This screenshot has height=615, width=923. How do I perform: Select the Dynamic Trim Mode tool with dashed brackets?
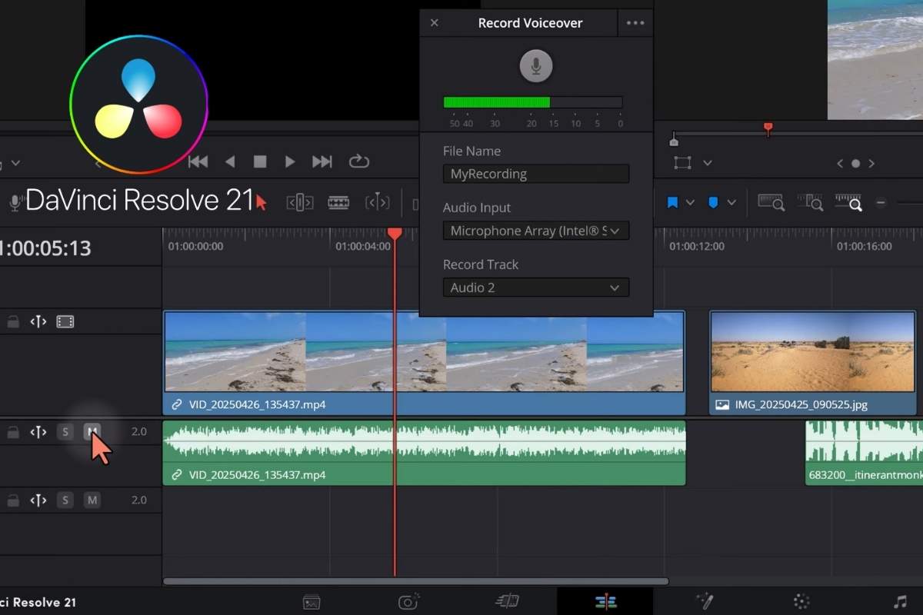tap(377, 202)
